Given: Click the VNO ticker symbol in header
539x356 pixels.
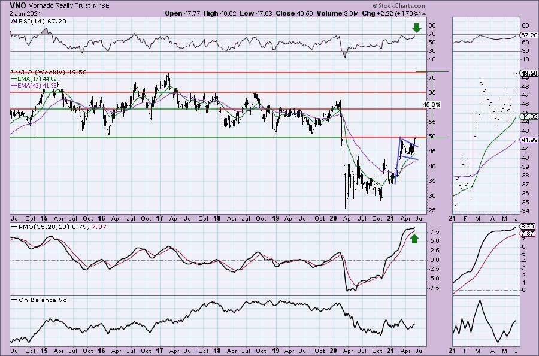Looking at the screenshot, I should pyautogui.click(x=17, y=5).
